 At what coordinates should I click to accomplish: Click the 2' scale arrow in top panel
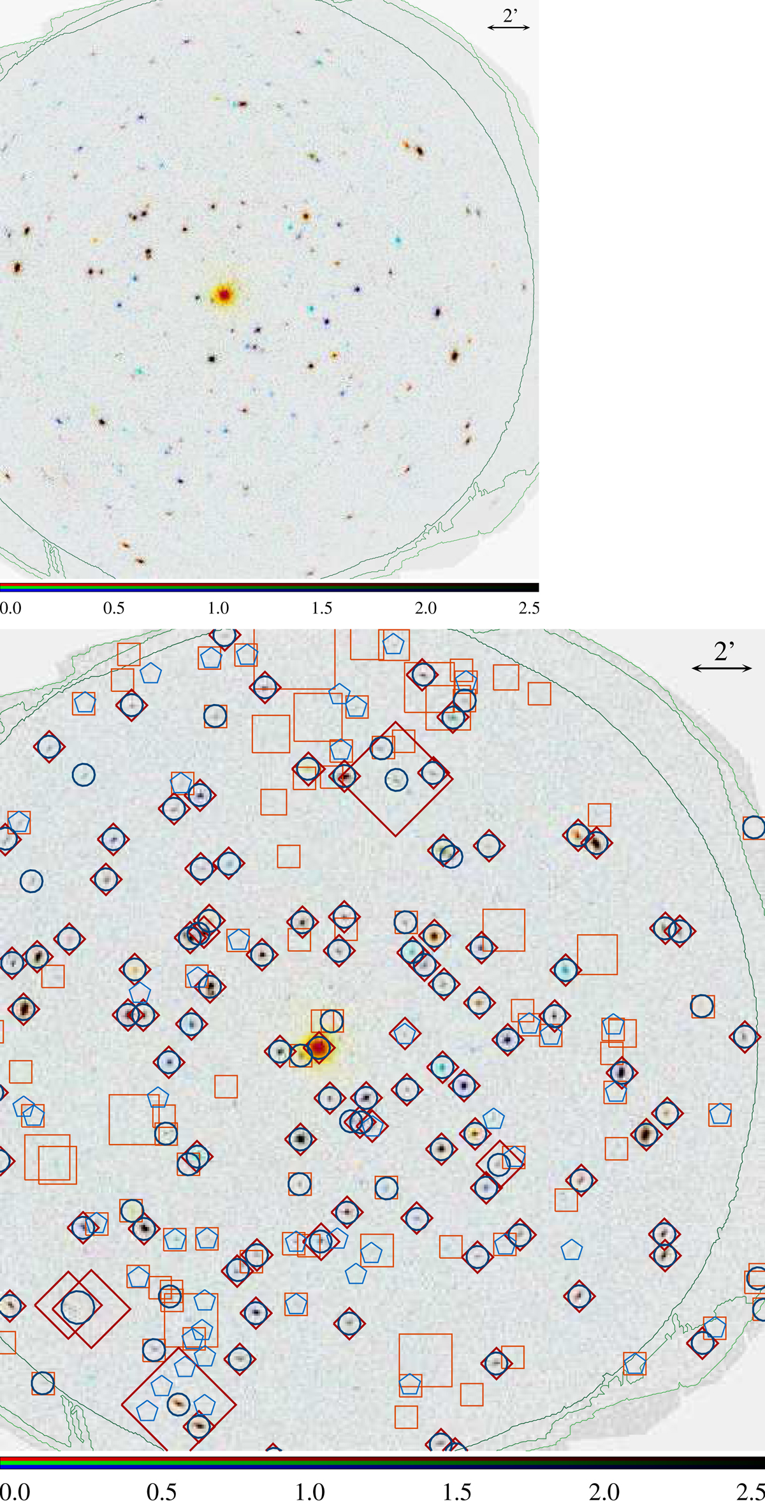click(509, 27)
